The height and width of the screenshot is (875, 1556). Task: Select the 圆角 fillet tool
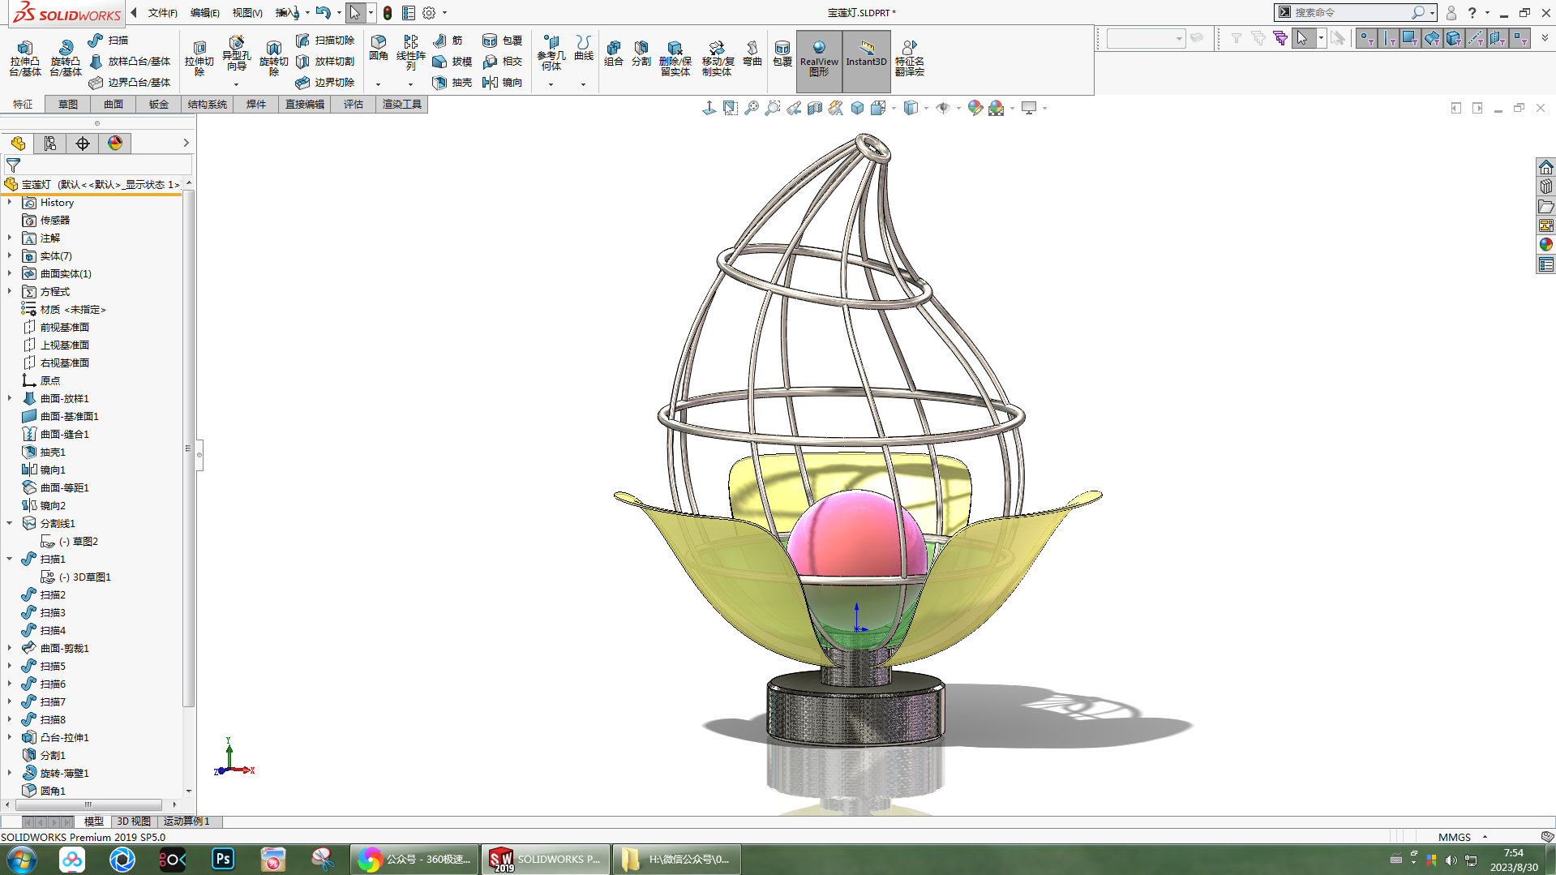(379, 49)
